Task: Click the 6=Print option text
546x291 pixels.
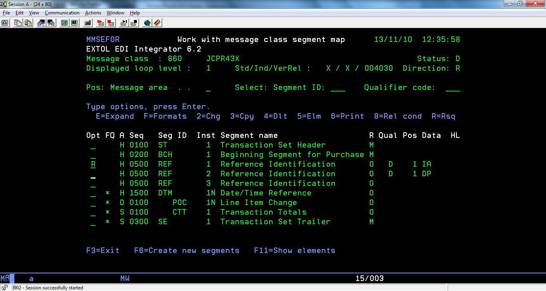Action: click(x=347, y=116)
